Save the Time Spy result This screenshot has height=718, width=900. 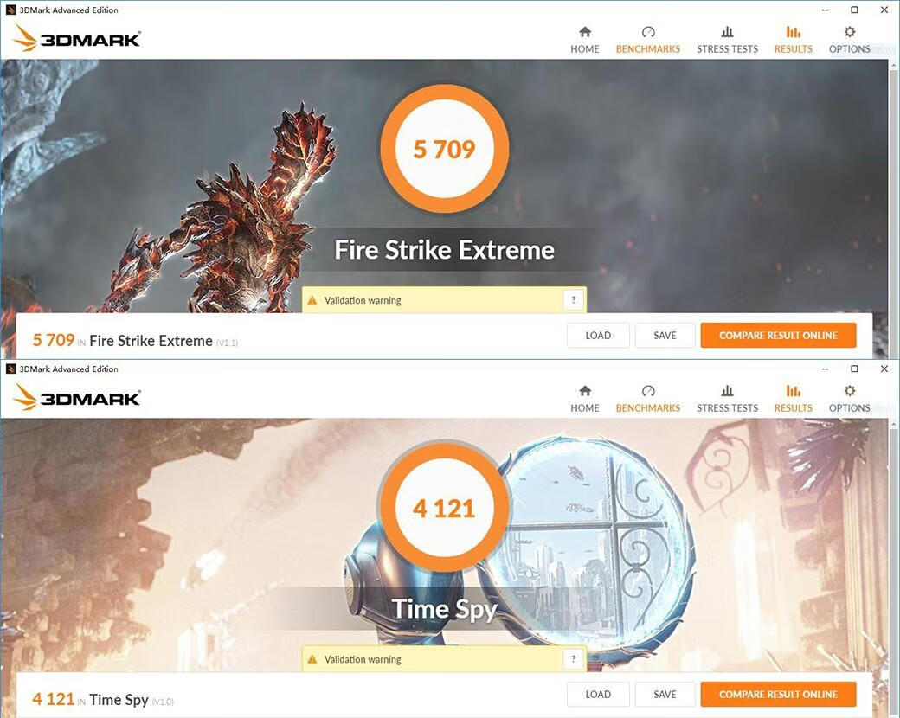click(x=665, y=695)
